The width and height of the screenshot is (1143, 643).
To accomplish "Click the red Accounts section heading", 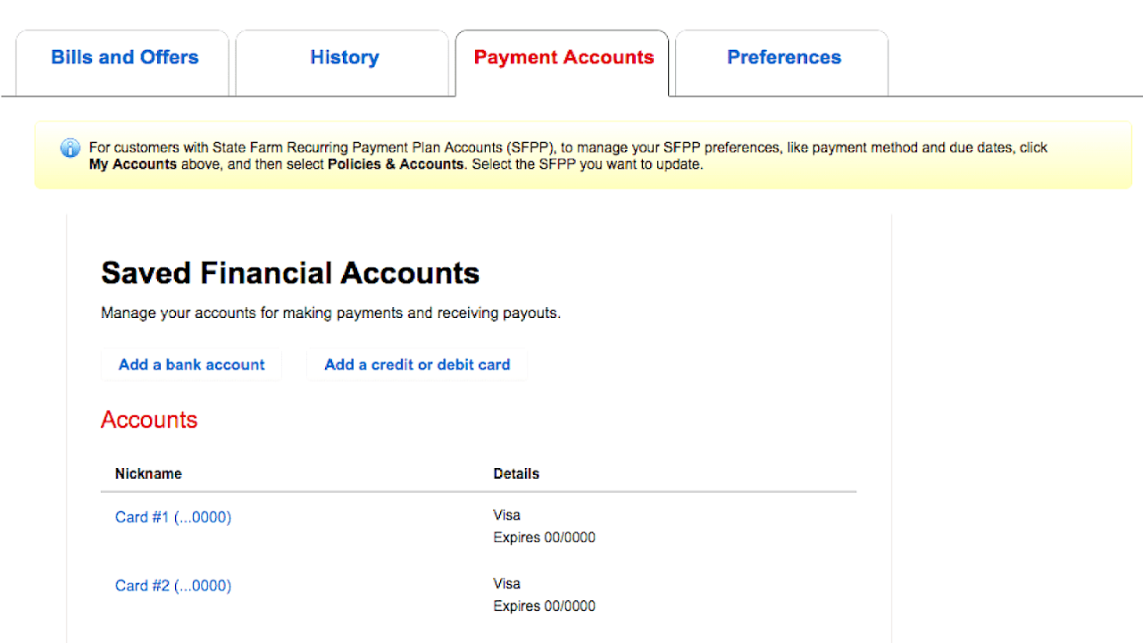I will tap(149, 420).
